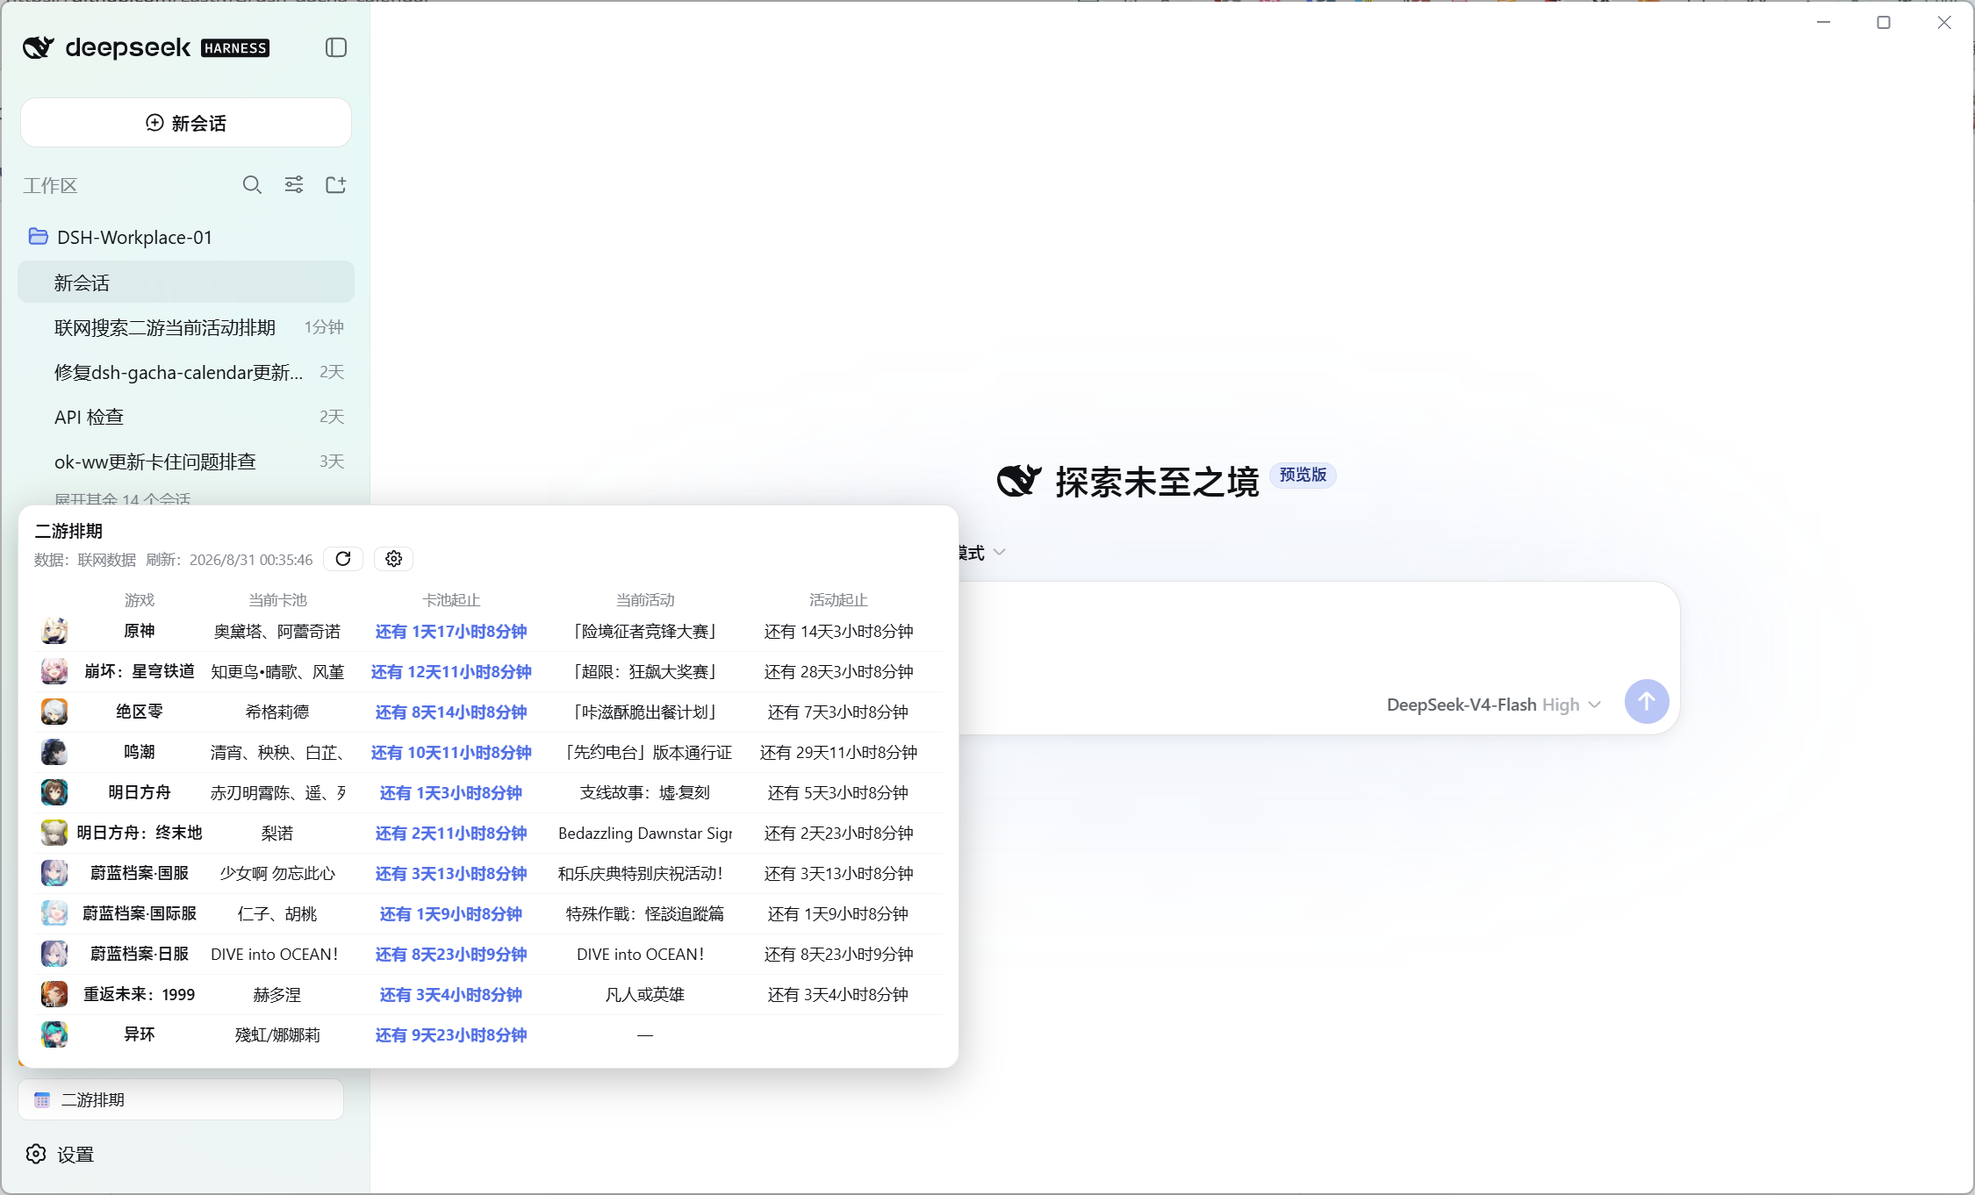
Task: Click the 异环 game avatar icon
Action: point(54,1034)
